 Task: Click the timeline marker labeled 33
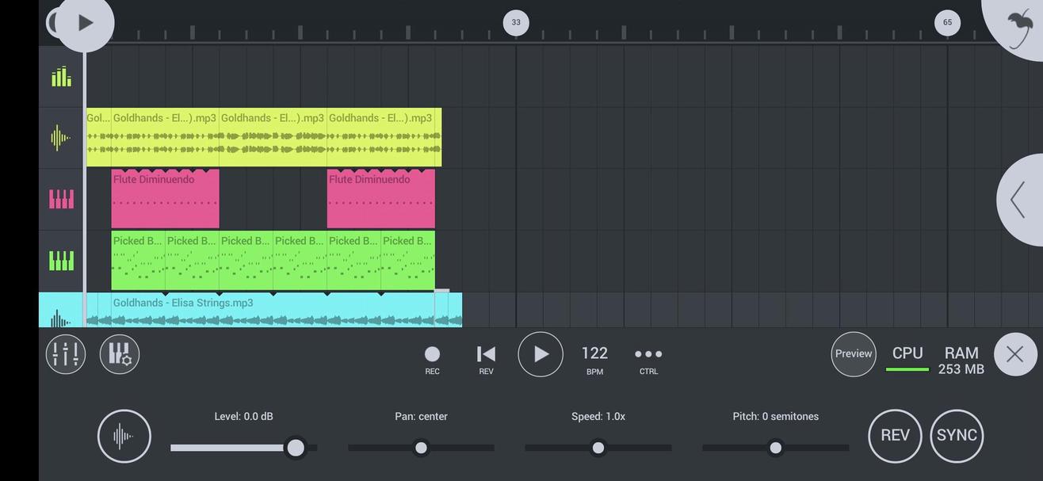point(515,22)
